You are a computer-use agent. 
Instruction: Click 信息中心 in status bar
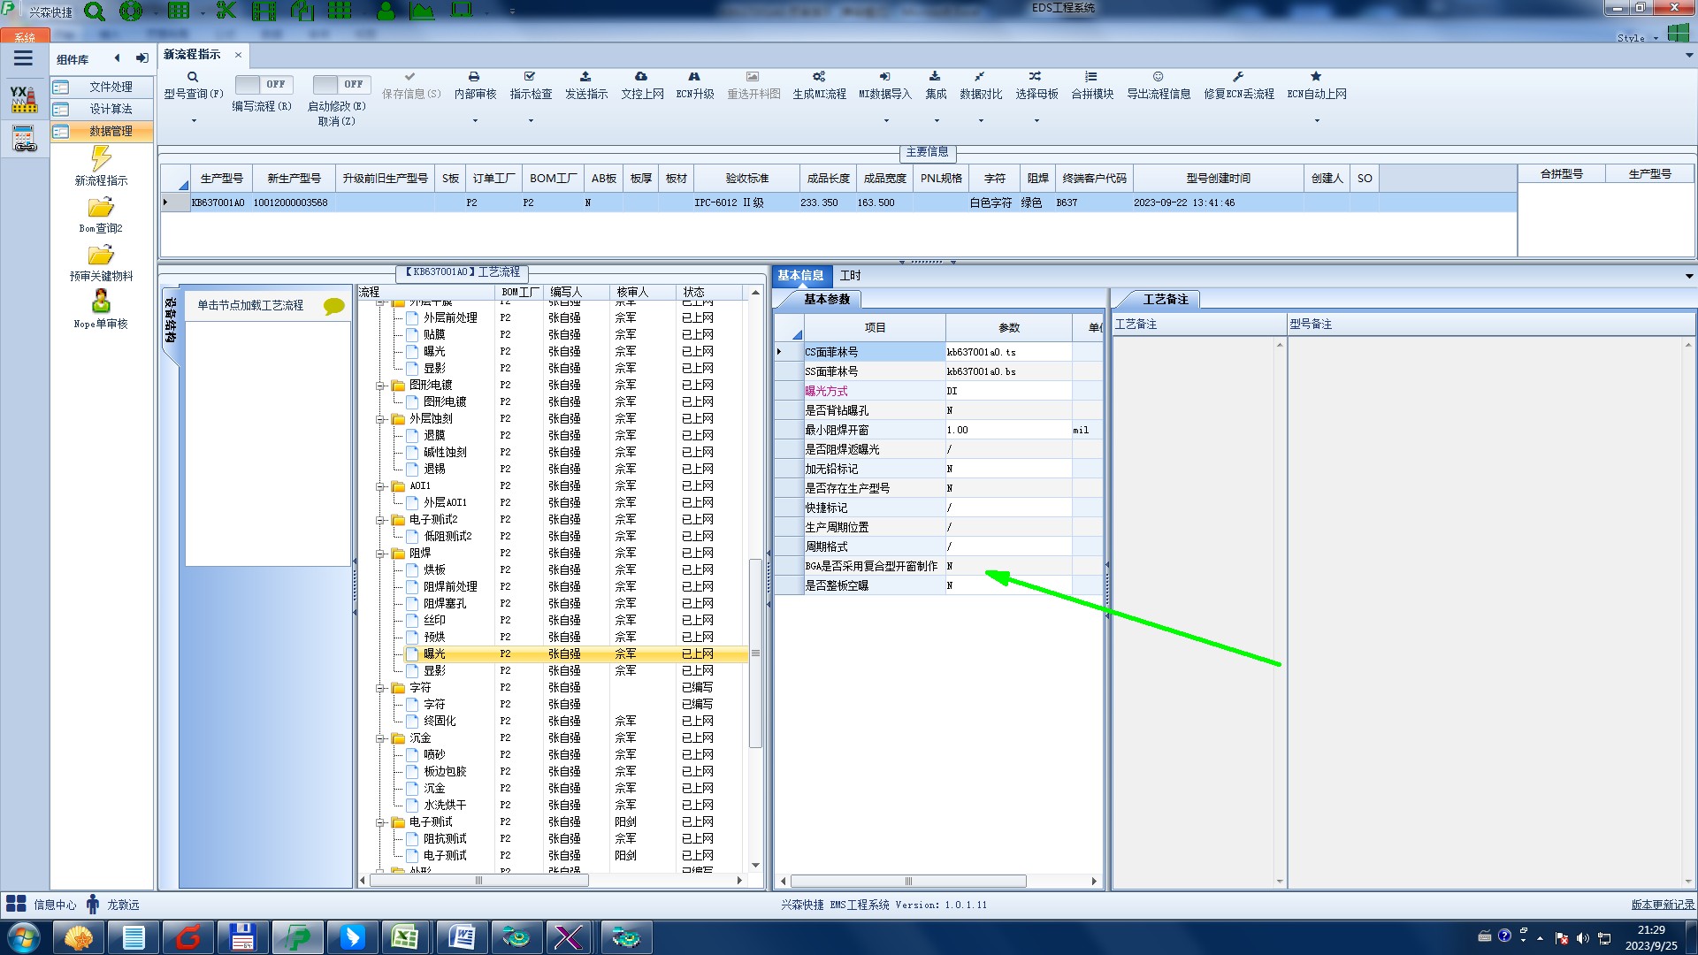pos(55,905)
